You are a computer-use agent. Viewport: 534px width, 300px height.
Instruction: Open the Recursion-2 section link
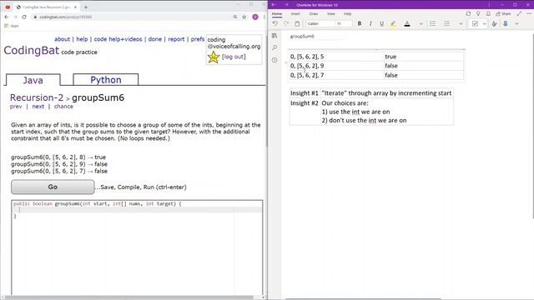(x=37, y=97)
